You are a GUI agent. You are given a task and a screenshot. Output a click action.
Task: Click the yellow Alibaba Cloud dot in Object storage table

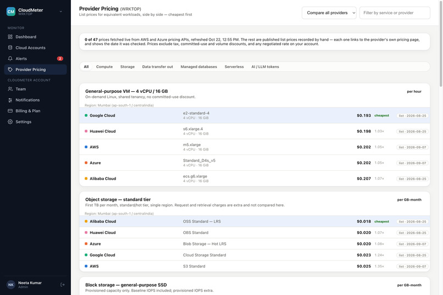tap(86, 221)
